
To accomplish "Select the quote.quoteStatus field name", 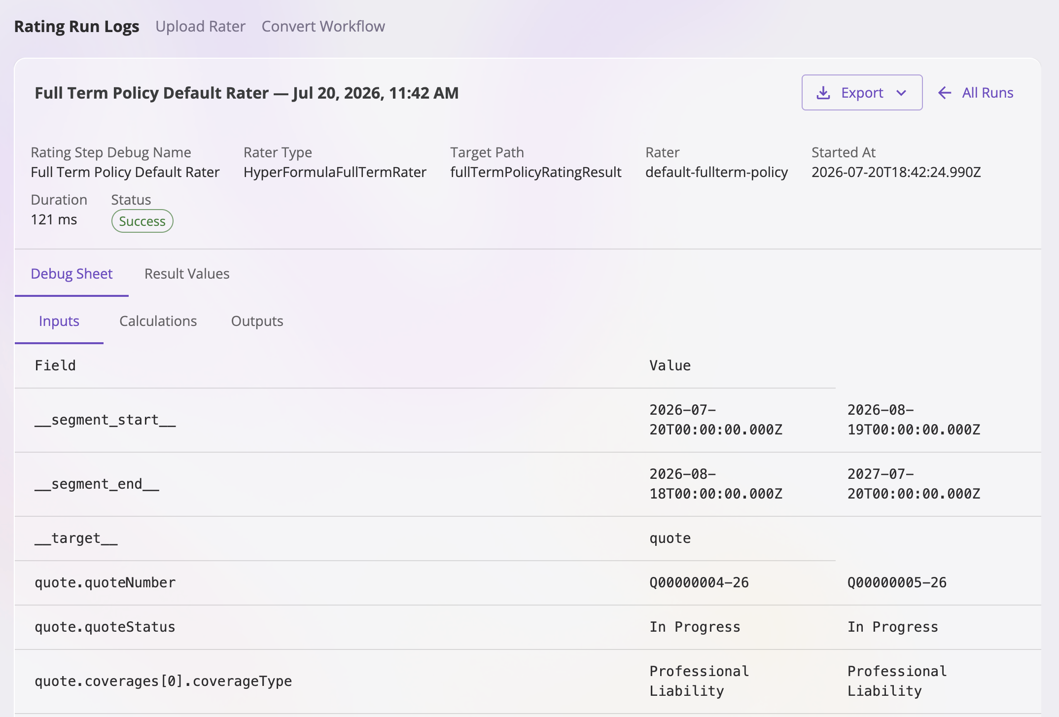I will pos(105,627).
